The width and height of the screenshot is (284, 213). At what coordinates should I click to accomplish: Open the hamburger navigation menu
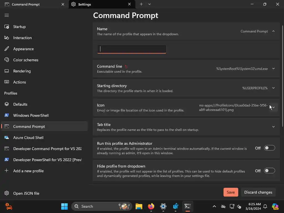[7, 15]
